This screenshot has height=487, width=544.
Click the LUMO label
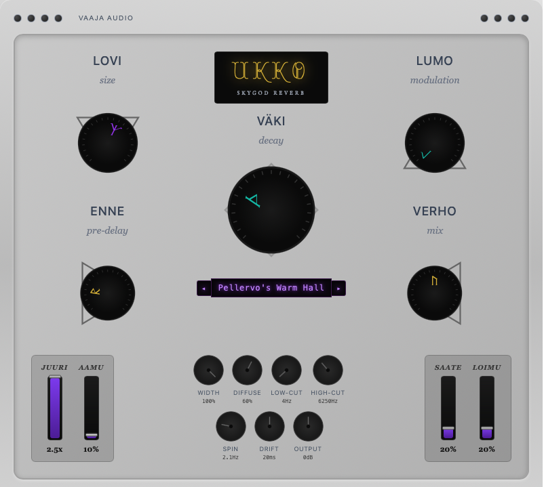coord(434,61)
